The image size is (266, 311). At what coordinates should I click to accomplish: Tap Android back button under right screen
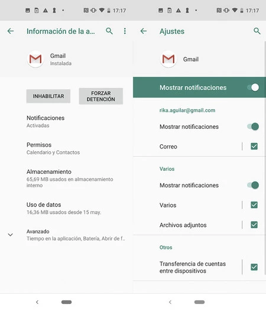click(170, 302)
